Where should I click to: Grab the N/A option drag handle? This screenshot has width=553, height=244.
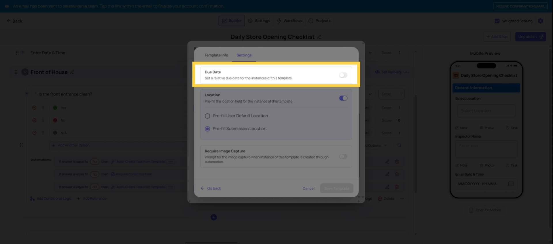(43, 133)
